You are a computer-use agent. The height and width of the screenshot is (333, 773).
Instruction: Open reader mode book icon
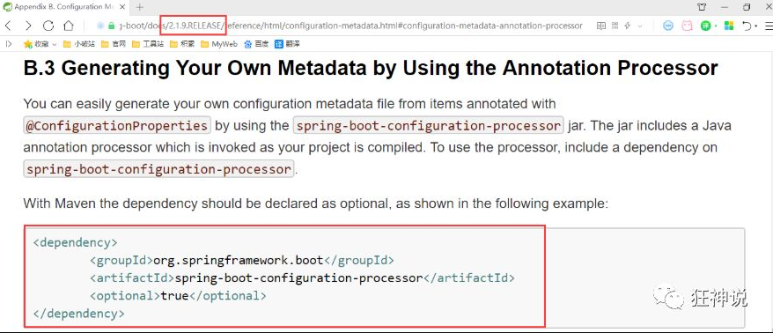pos(601,26)
